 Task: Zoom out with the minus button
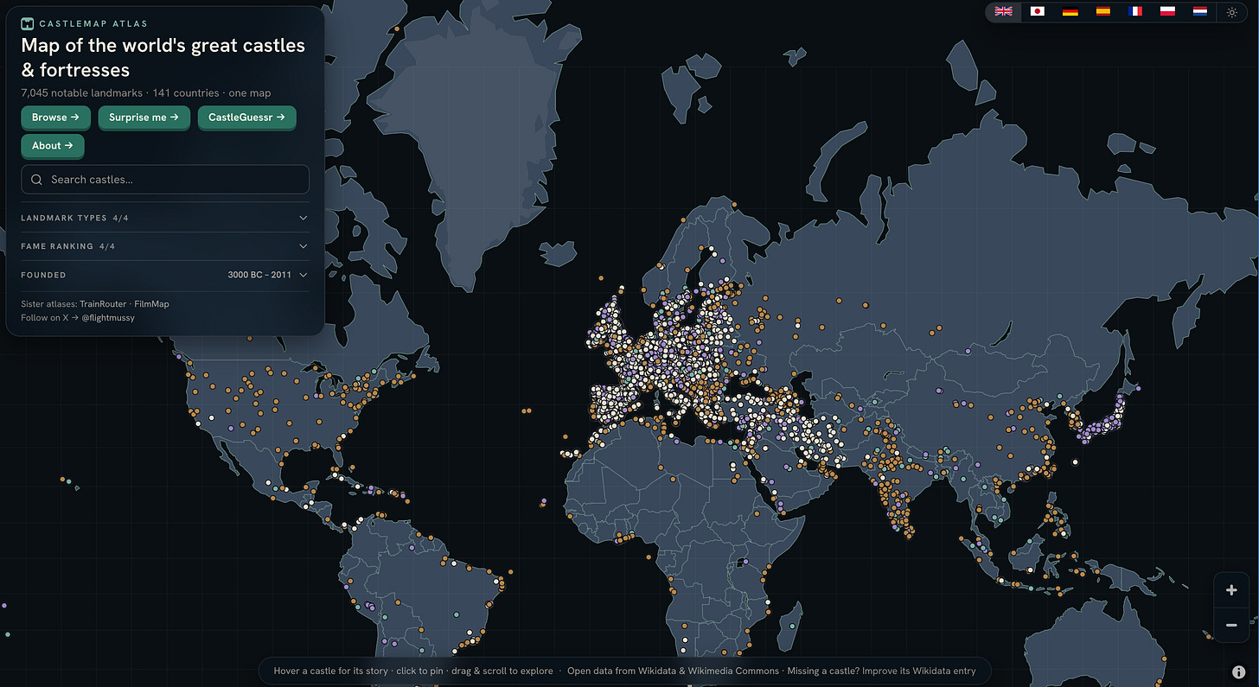(x=1231, y=625)
